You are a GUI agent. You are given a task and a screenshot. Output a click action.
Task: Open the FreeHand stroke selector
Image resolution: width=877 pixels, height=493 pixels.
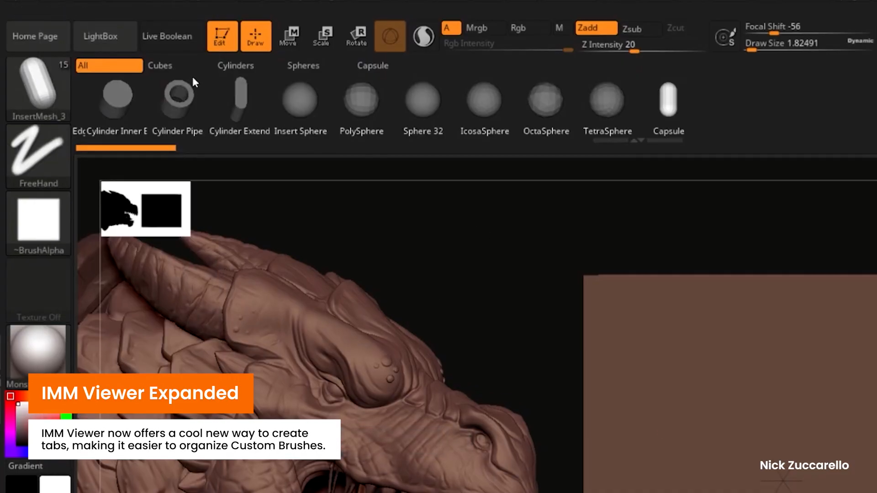click(38, 155)
